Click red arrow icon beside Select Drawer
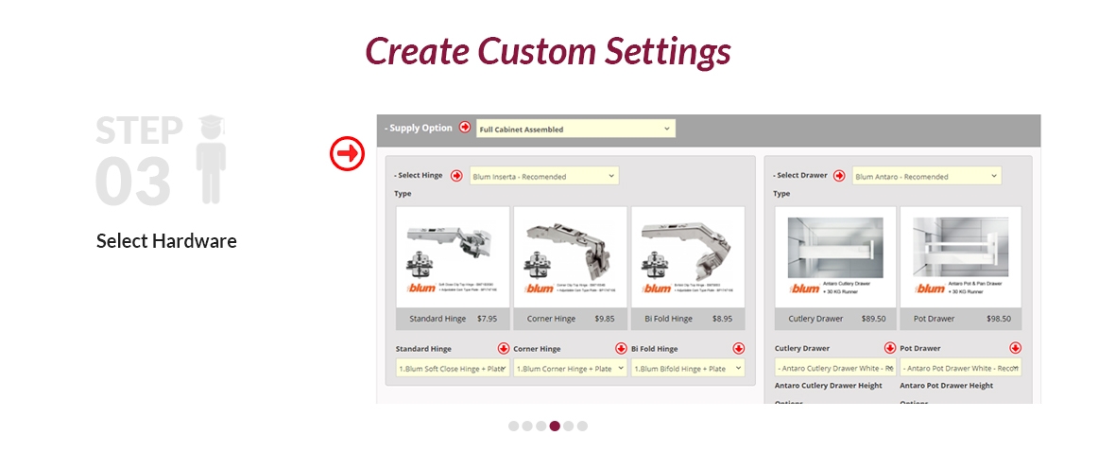The image size is (1098, 453). pyautogui.click(x=839, y=175)
